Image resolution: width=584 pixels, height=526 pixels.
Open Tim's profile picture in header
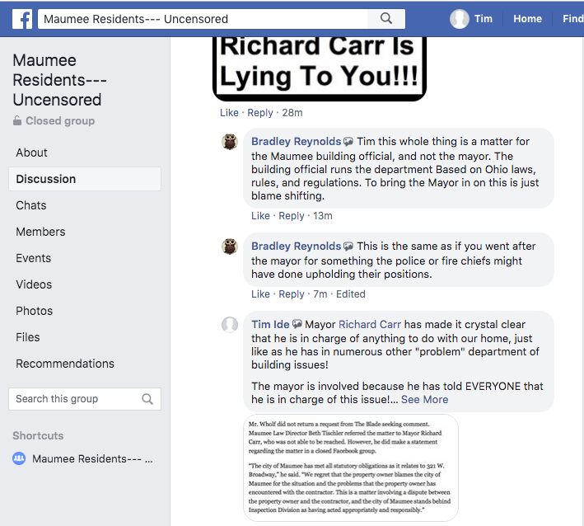(x=460, y=19)
